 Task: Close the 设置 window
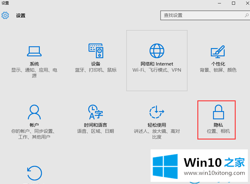tap(247, 3)
